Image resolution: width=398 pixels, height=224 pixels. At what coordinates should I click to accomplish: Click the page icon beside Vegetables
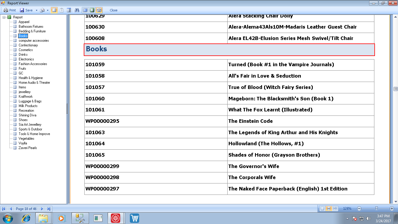(x=15, y=139)
